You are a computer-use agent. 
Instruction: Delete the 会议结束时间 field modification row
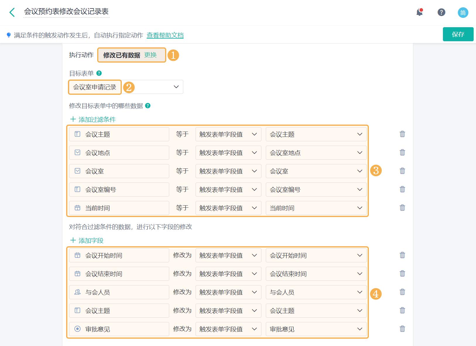coord(403,273)
